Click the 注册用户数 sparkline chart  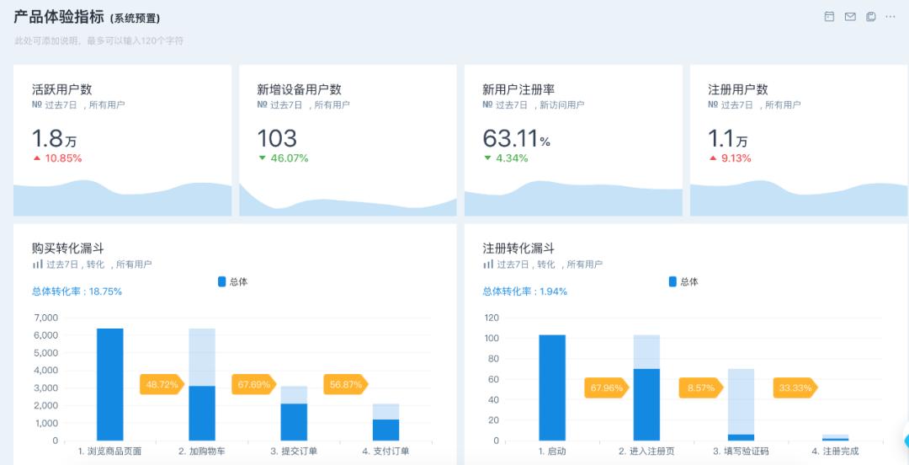click(x=799, y=199)
